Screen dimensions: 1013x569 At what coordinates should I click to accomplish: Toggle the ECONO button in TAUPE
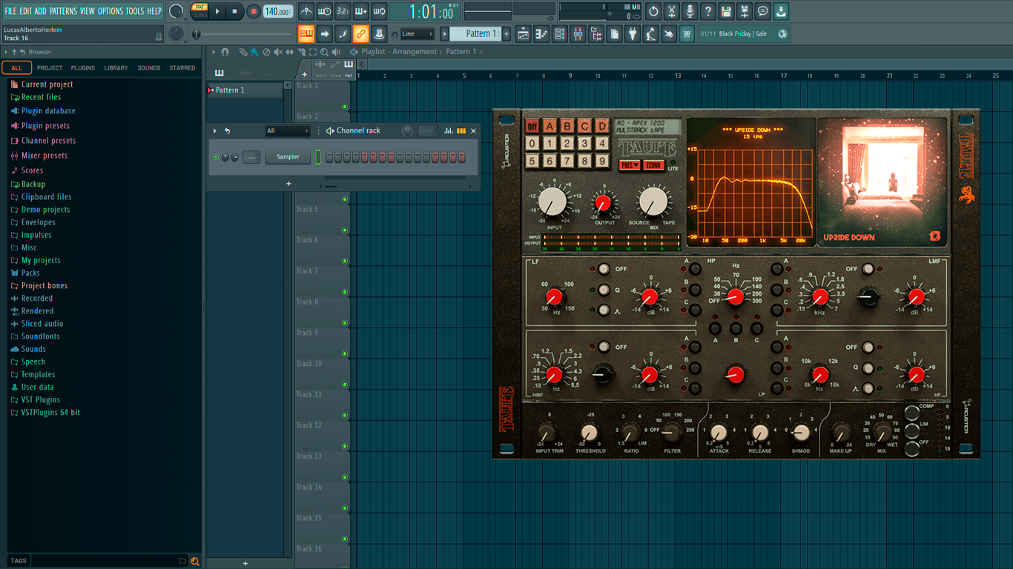[x=653, y=165]
